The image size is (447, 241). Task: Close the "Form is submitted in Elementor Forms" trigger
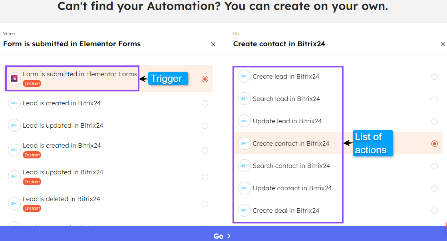point(213,44)
